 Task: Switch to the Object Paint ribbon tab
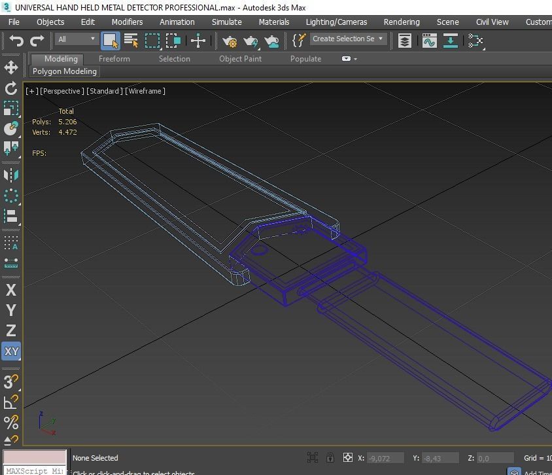241,59
